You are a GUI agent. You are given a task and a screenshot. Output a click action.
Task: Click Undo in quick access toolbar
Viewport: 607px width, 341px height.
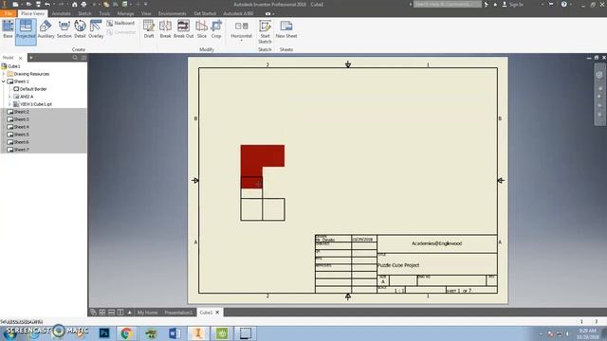coord(47,4)
